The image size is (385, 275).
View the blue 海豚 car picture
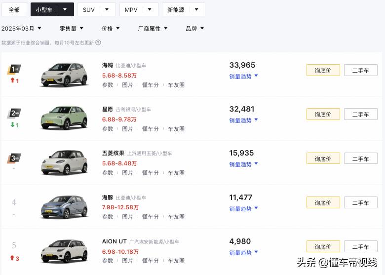point(64,207)
